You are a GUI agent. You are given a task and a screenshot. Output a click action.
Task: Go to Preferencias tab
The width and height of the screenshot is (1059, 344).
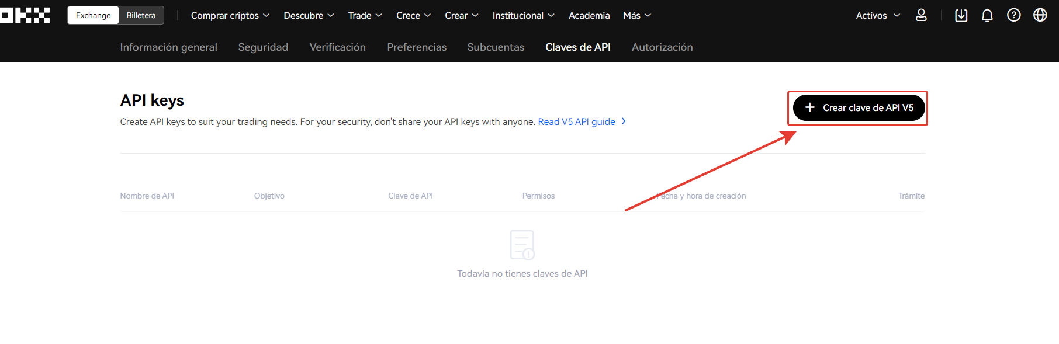coord(417,47)
